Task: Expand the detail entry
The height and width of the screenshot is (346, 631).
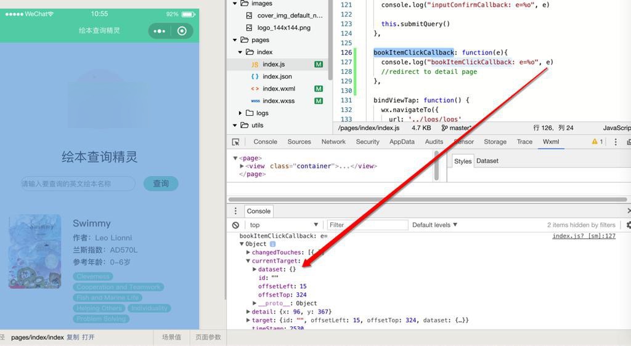Action: point(248,312)
